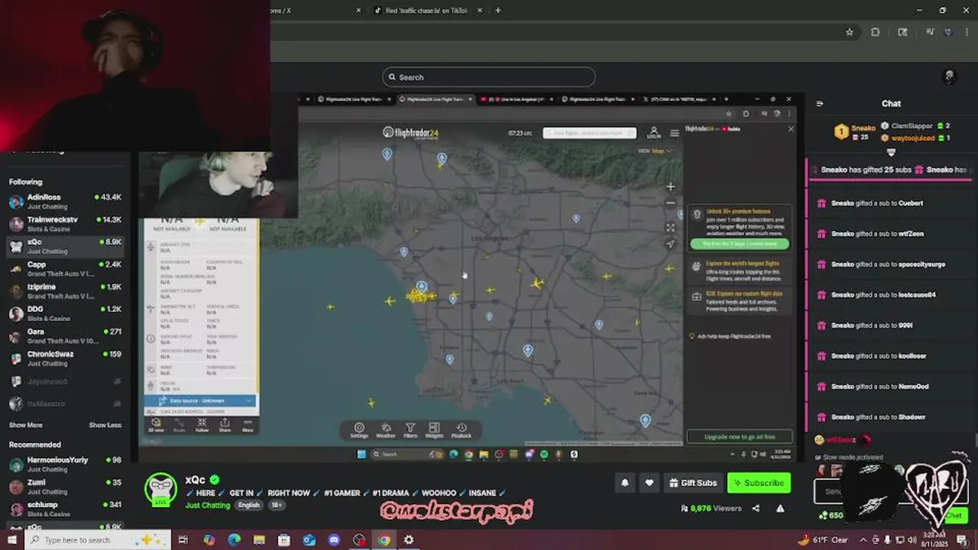
Task: Click Upgrade now to go ad free
Action: (739, 437)
